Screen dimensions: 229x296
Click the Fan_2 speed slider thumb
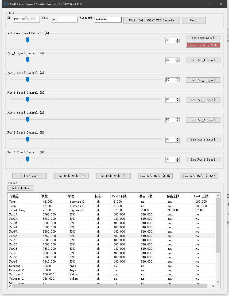point(28,80)
